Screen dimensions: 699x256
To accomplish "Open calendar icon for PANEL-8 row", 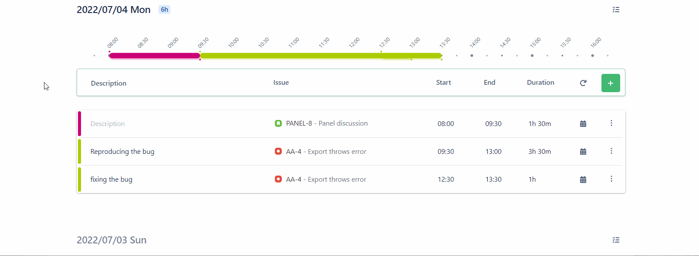I will (x=583, y=124).
